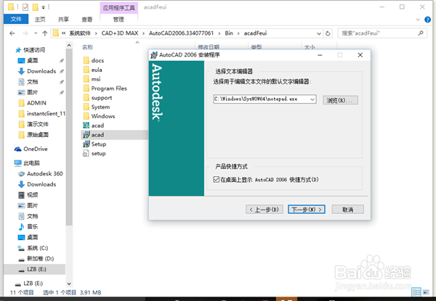Viewport: 436px width, 301px height.
Task: Select the highlighted acad installer file
Action: (x=94, y=135)
